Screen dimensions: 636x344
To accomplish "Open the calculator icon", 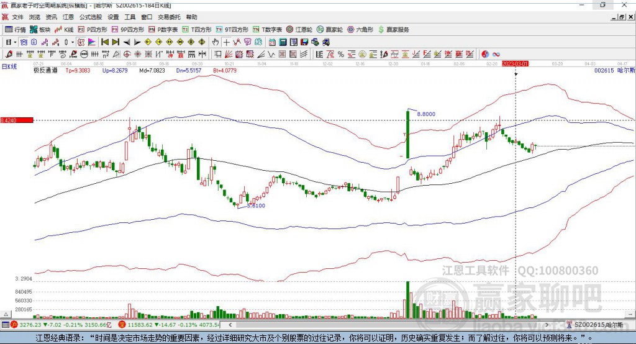I will pyautogui.click(x=283, y=42).
